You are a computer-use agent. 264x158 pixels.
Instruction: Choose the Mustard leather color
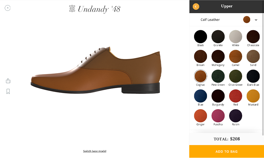(x=253, y=96)
